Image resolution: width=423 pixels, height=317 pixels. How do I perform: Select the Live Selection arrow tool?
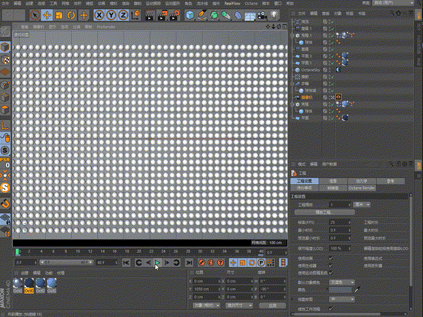click(x=35, y=15)
